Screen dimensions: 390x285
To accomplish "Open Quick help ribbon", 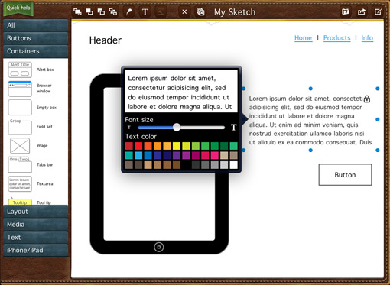I will pyautogui.click(x=18, y=8).
